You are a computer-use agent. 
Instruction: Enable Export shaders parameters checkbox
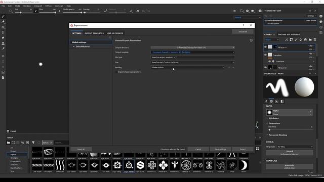116,72
